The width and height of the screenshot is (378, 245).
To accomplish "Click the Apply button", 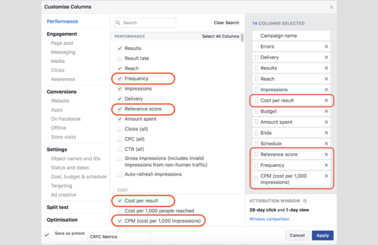I will pyautogui.click(x=322, y=235).
